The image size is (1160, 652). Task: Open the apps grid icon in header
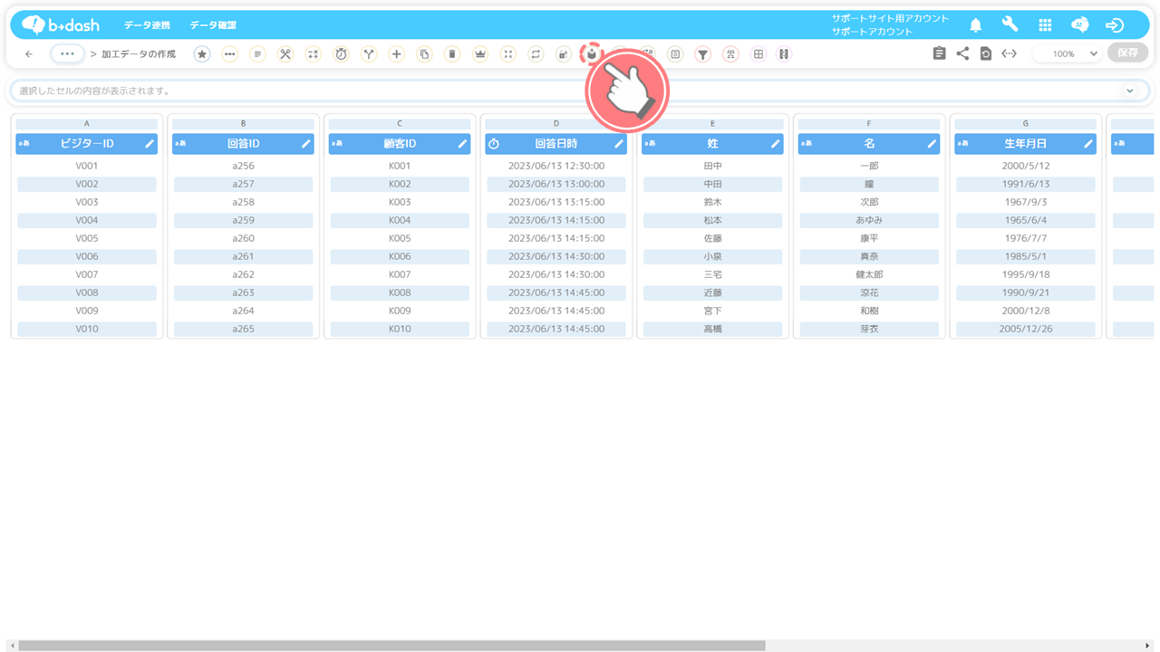click(1045, 25)
